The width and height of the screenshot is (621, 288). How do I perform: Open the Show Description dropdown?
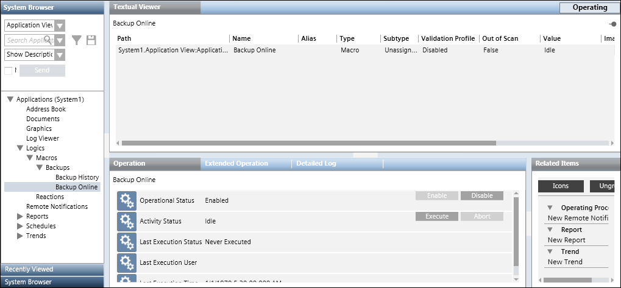(60, 55)
